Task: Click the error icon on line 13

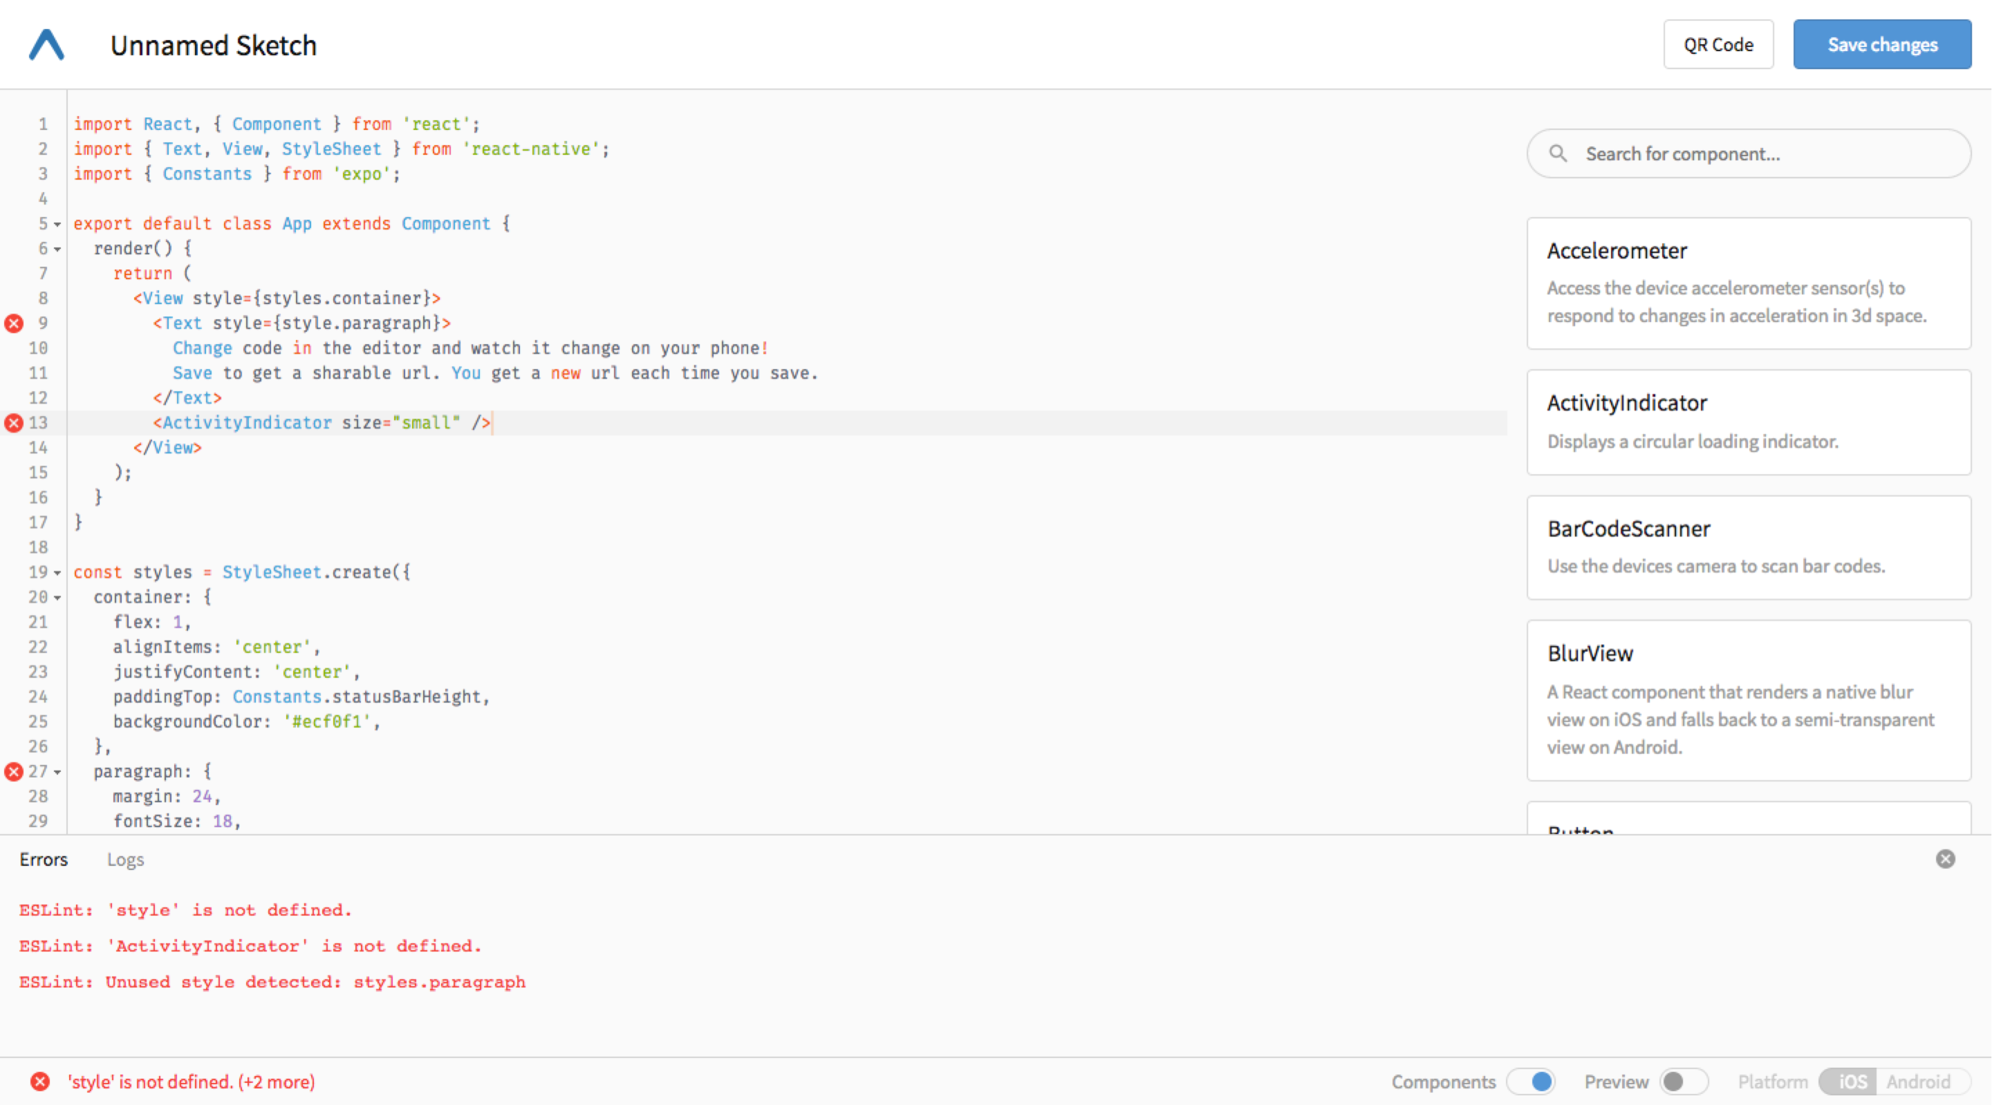Action: pos(14,423)
